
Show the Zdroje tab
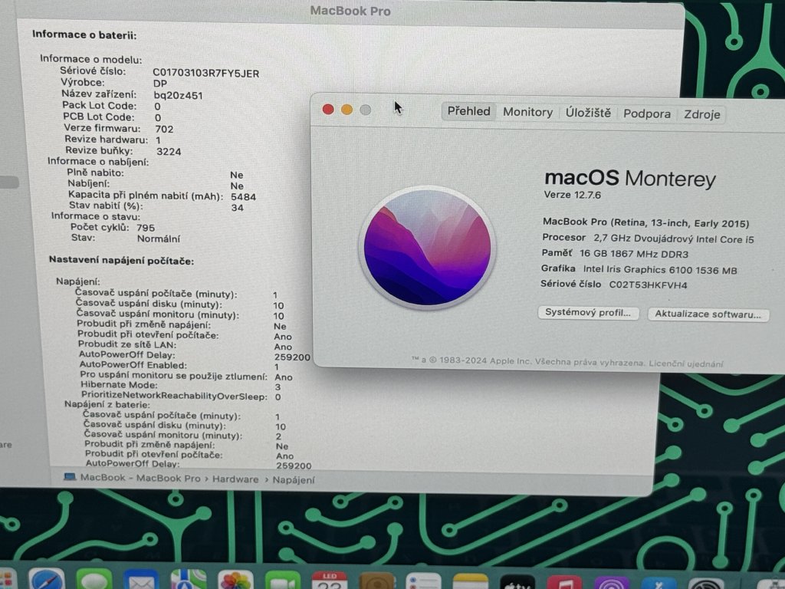[x=702, y=114]
